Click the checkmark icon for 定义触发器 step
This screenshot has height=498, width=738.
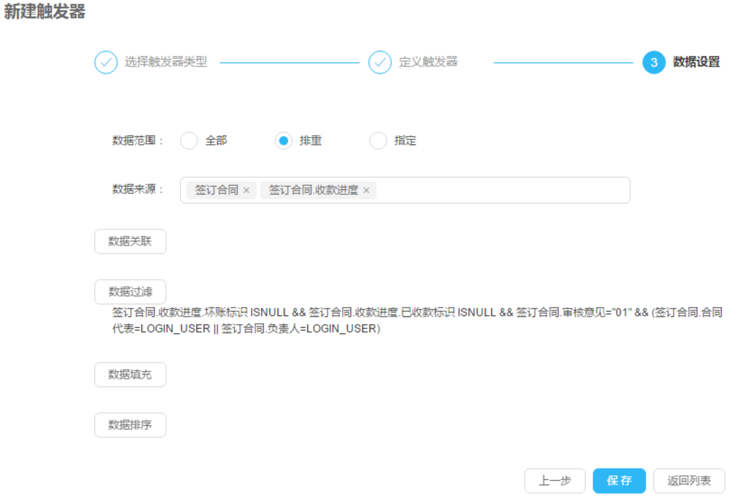point(380,62)
